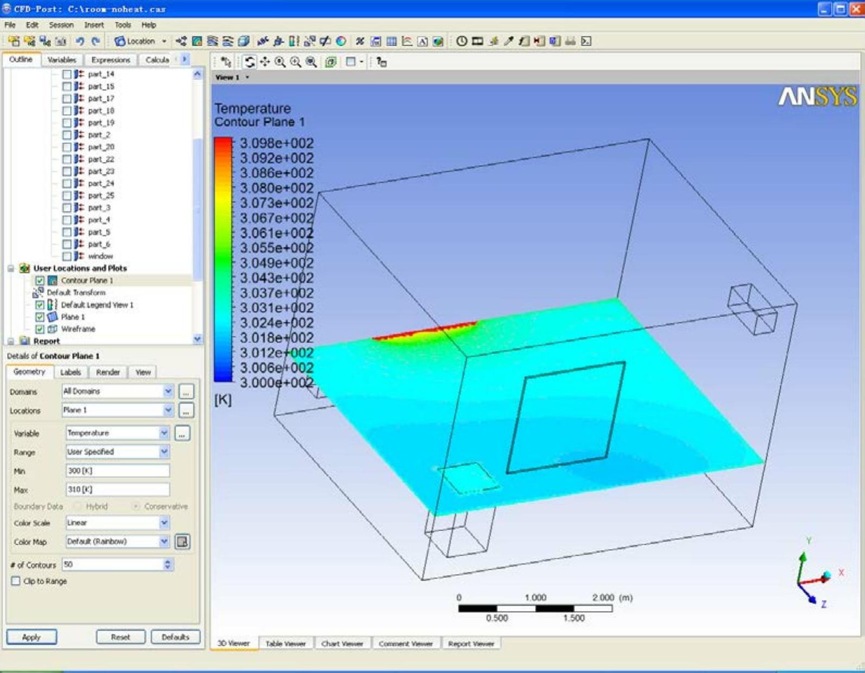This screenshot has width=865, height=673.
Task: Click the probe eyedropper toolbar icon
Action: [x=508, y=41]
